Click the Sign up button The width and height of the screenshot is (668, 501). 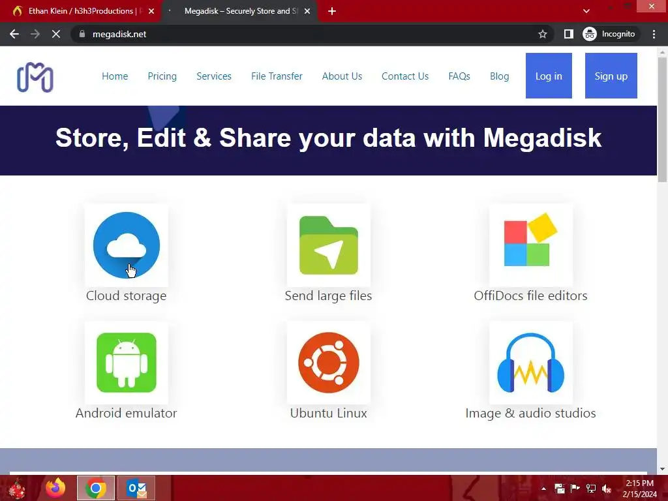click(611, 76)
